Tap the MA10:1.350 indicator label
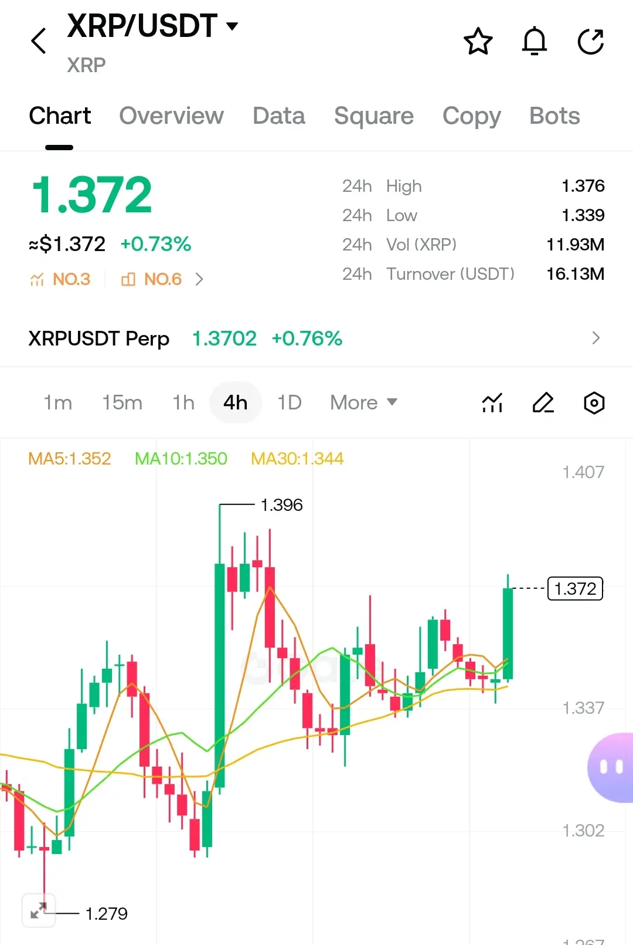Image resolution: width=633 pixels, height=945 pixels. (181, 458)
